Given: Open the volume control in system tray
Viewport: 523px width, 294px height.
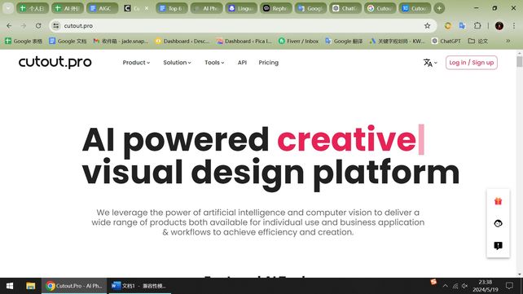Looking at the screenshot, I should pos(464,286).
